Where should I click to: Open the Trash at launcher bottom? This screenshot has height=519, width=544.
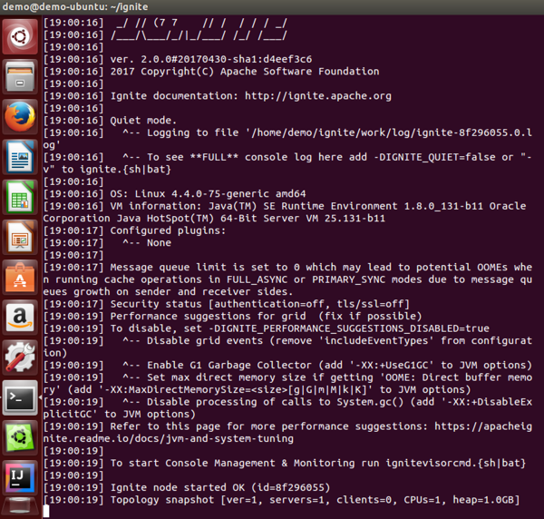[20, 507]
